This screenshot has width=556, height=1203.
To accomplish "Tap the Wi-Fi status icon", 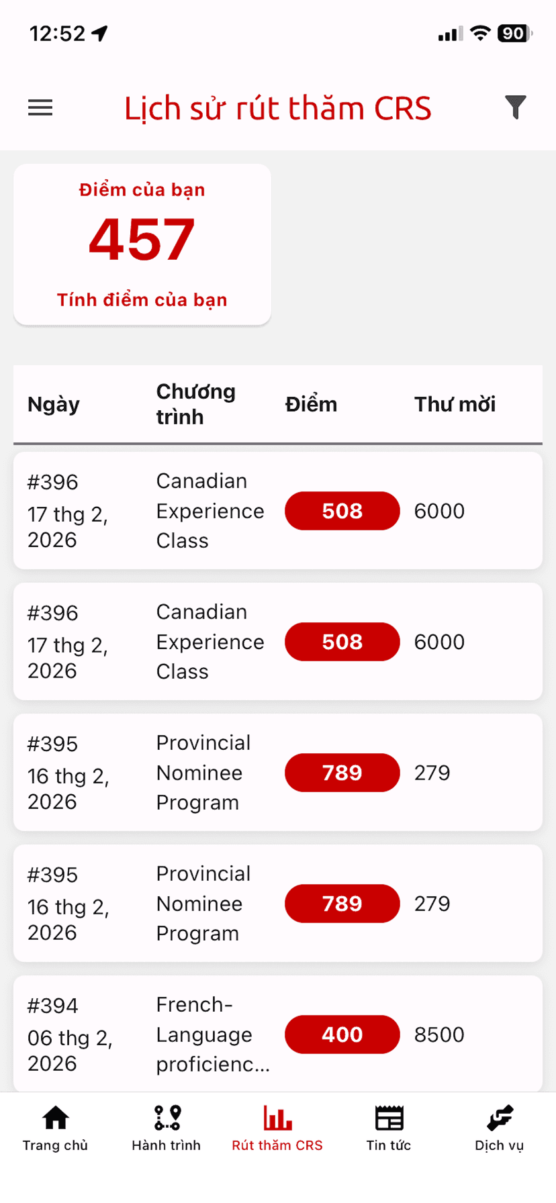I will [480, 33].
